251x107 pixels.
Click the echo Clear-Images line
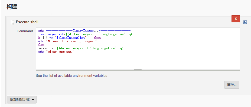(x=84, y=31)
